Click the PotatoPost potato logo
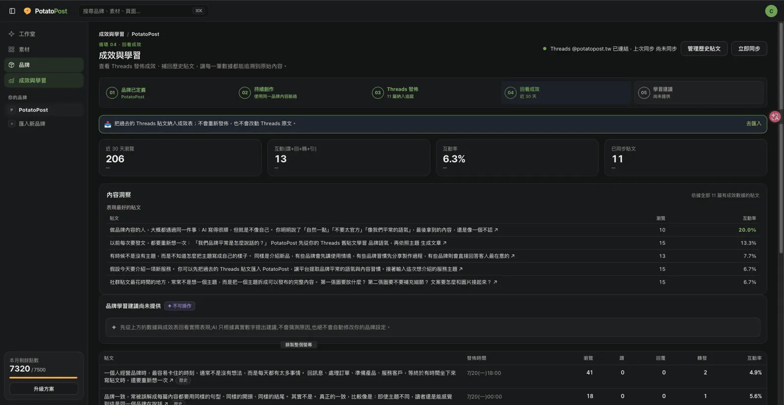This screenshot has width=784, height=405. 27,11
